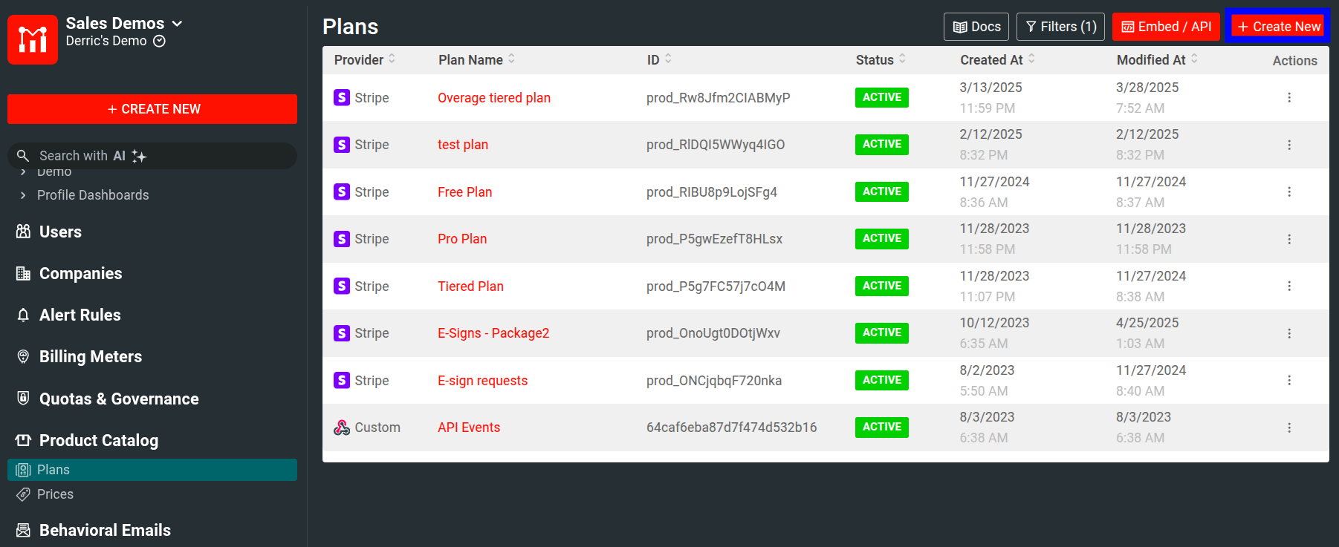This screenshot has width=1339, height=547.
Task: Open actions menu for Overage tiered plan
Action: click(x=1289, y=98)
